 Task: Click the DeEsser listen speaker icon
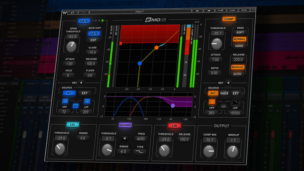tap(125, 139)
